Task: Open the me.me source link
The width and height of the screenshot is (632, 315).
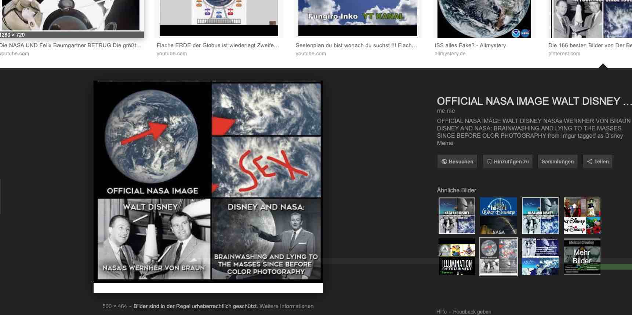Action: [446, 111]
